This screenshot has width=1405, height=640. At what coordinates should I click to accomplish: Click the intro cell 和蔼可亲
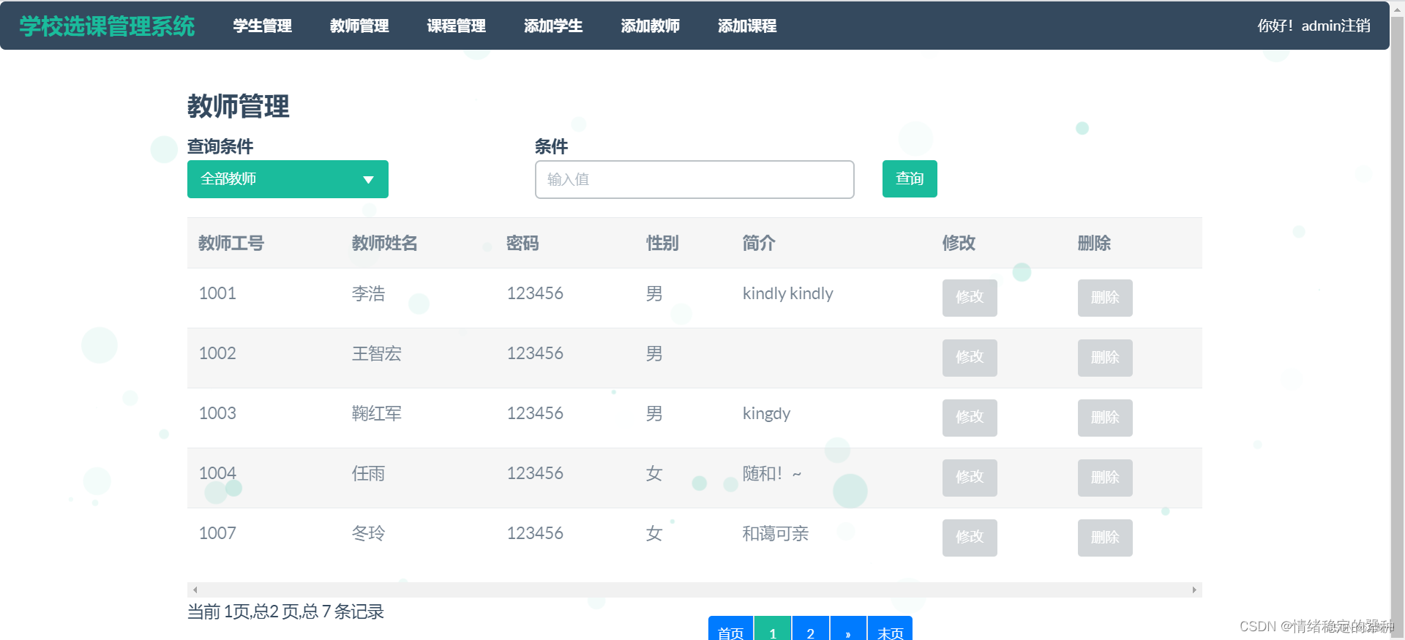(x=776, y=533)
